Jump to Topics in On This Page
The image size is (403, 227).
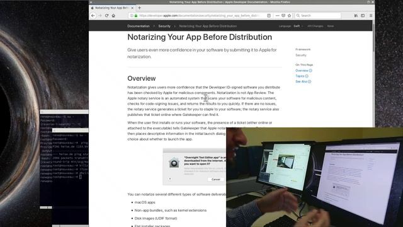[302, 76]
